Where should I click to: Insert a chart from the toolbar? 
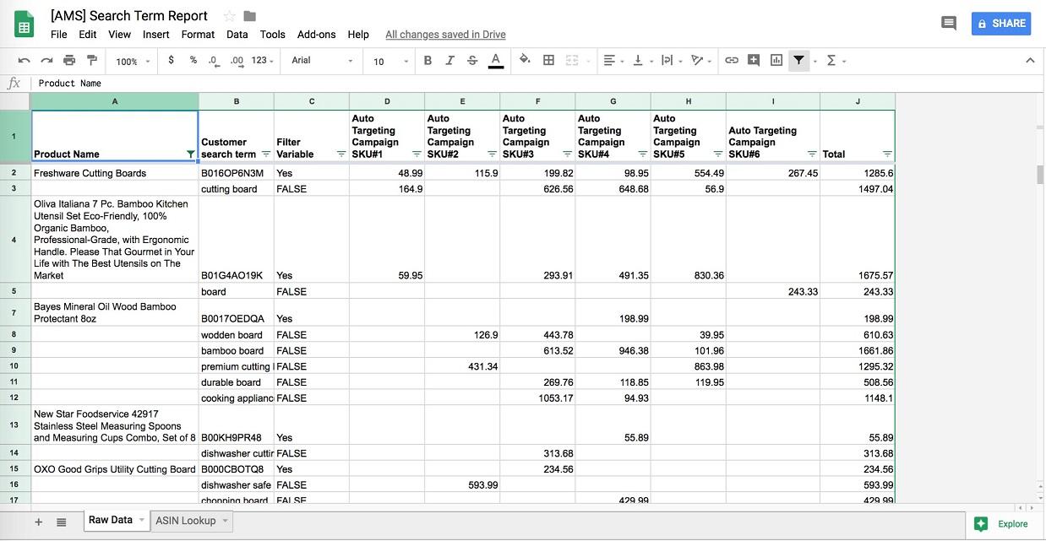point(776,60)
